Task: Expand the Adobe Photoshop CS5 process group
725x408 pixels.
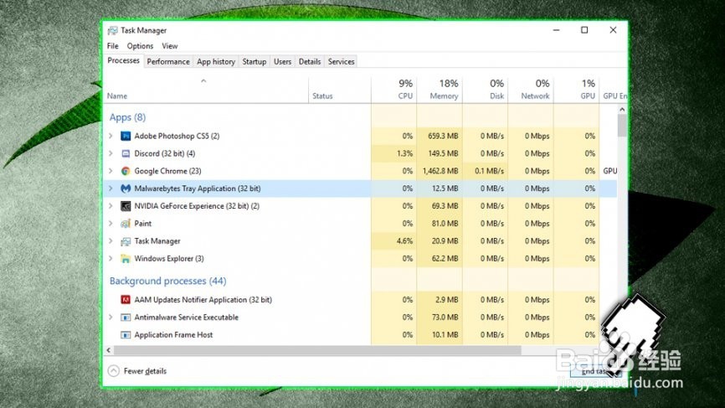Action: coord(111,136)
